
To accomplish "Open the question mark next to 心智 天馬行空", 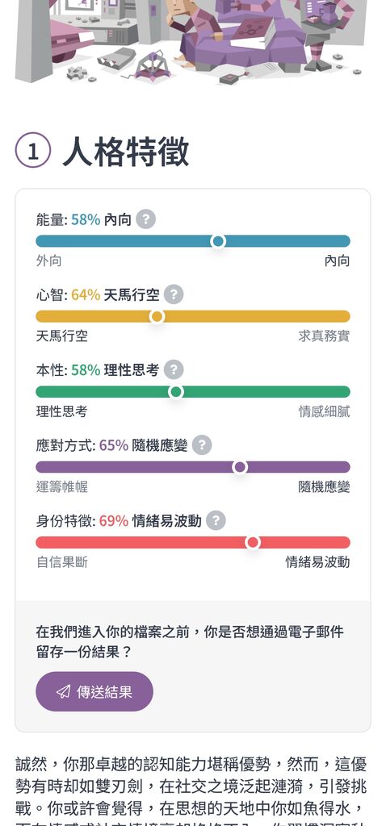I will (x=174, y=294).
